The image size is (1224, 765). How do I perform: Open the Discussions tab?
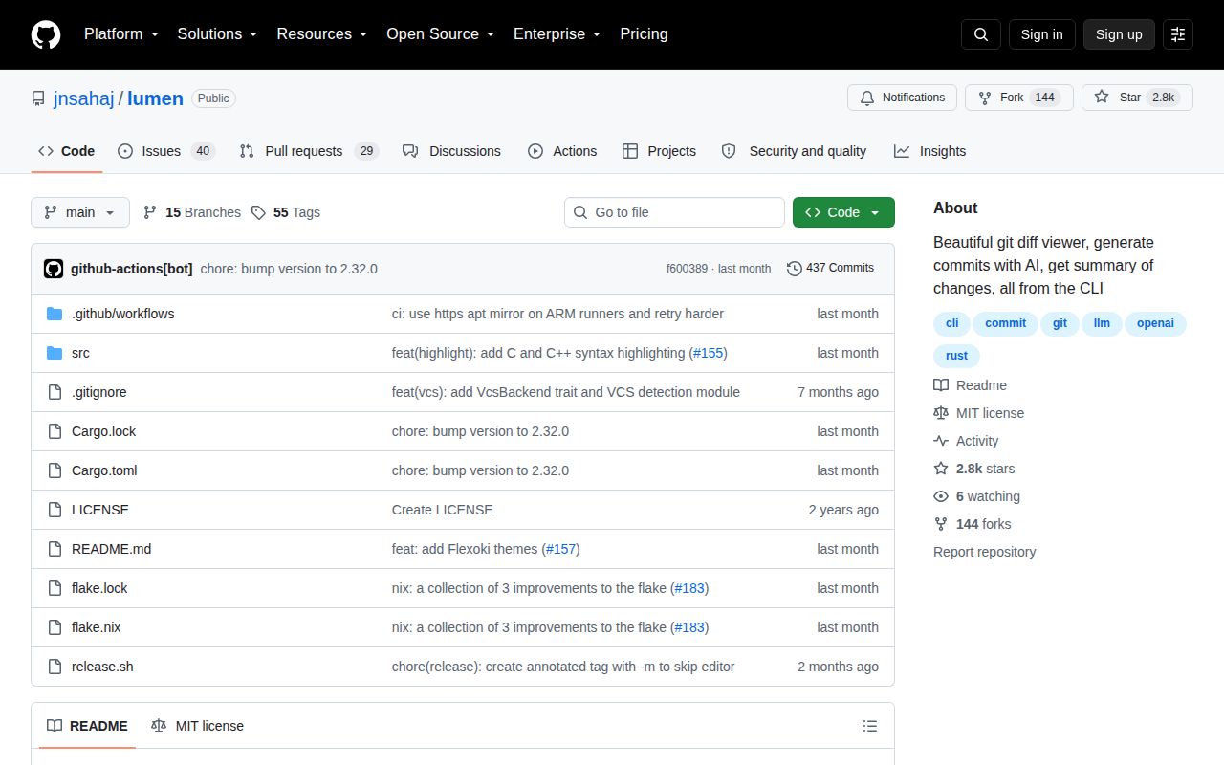(451, 151)
